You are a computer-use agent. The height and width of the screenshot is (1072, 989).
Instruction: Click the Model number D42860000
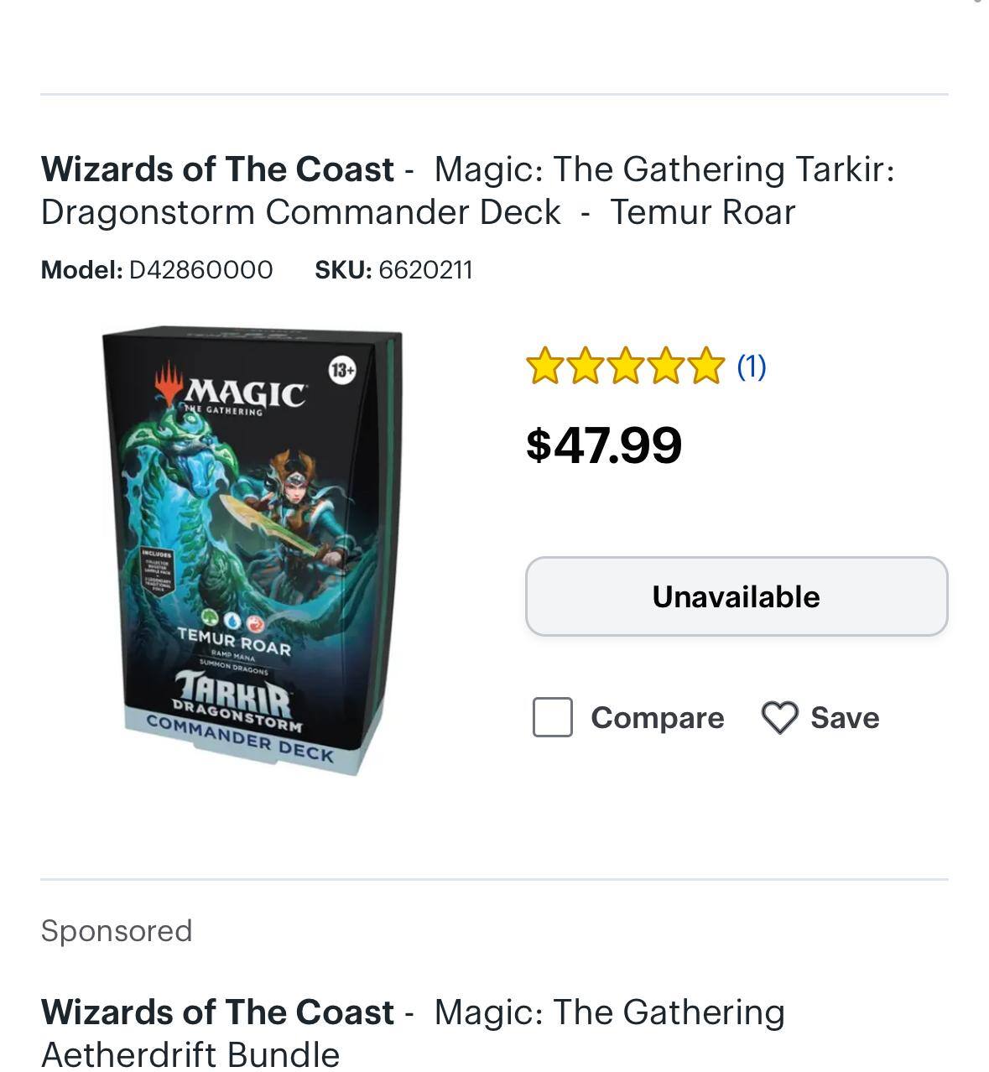200,270
